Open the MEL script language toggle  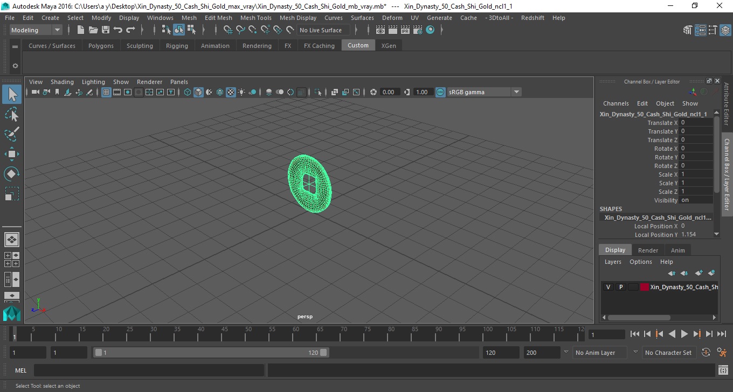pyautogui.click(x=20, y=370)
